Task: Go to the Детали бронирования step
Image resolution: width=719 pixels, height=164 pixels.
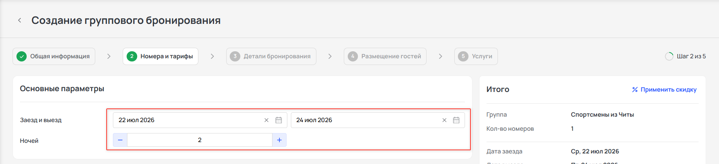Action: (x=271, y=56)
